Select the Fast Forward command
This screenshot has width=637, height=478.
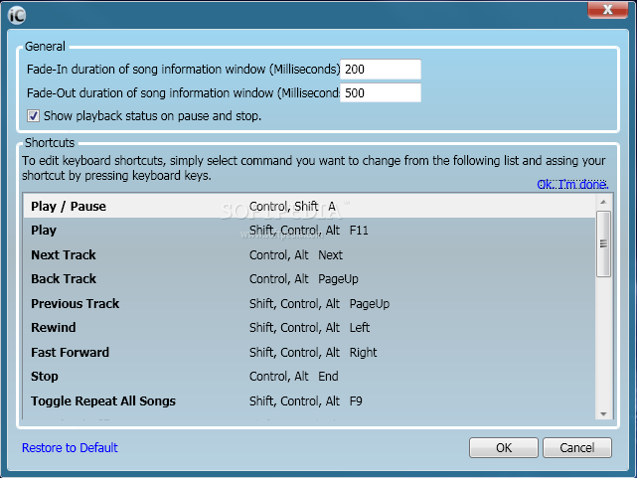tap(309, 352)
